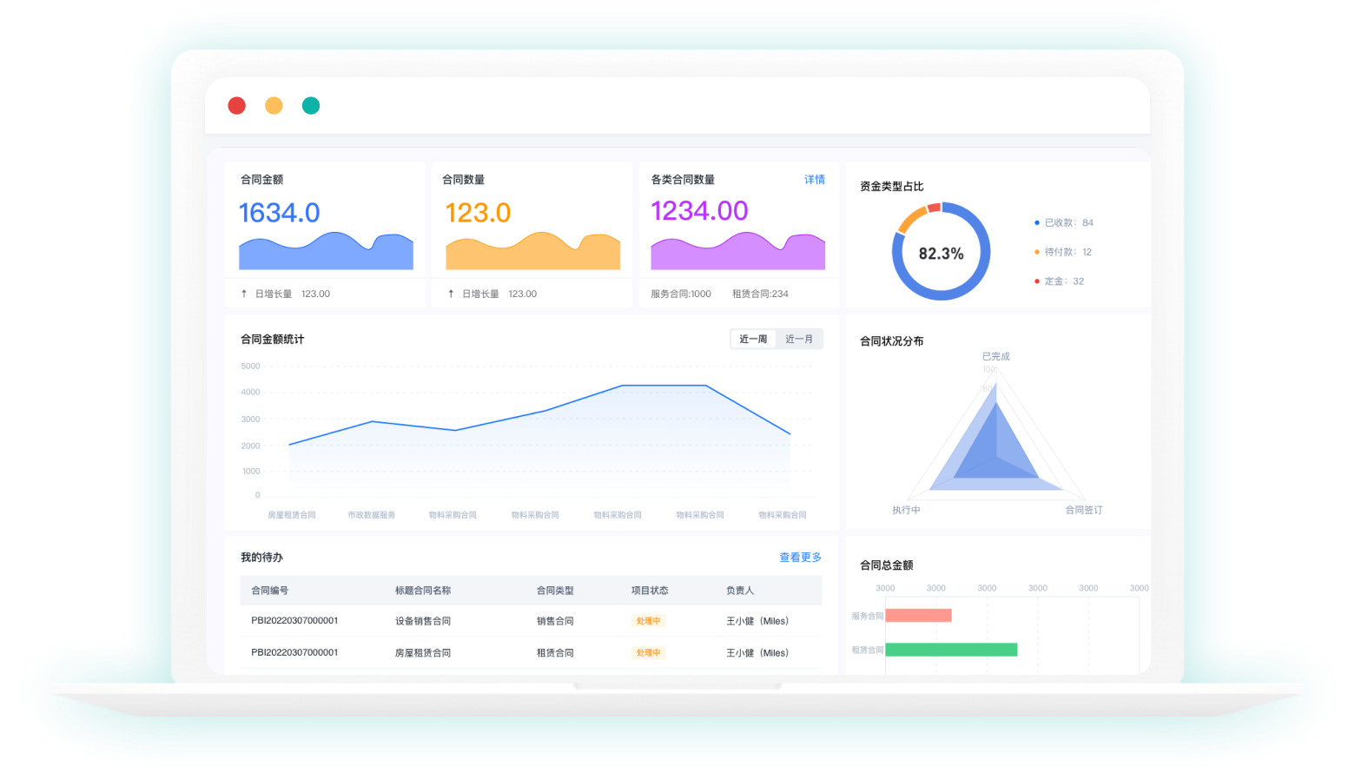Click the 已完成 radar chart label
The image size is (1355, 773).
[995, 356]
